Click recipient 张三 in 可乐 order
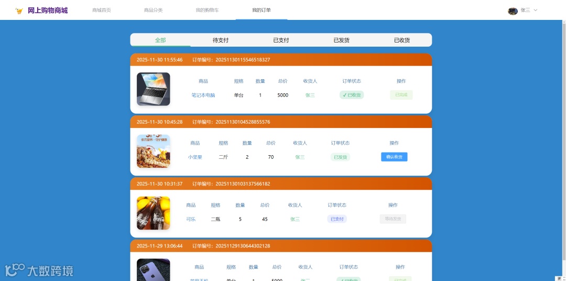This screenshot has height=281, width=566. (x=295, y=219)
